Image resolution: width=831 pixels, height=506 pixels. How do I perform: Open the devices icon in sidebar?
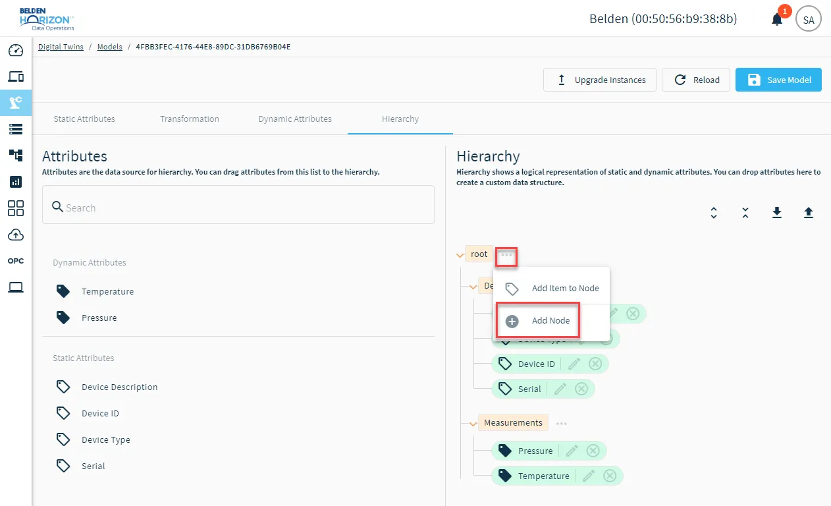coord(16,76)
